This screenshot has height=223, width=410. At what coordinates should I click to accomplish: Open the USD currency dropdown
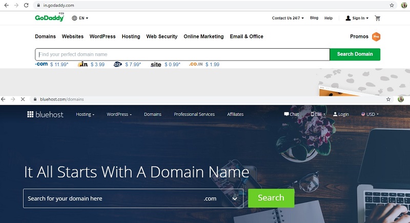[x=370, y=114]
